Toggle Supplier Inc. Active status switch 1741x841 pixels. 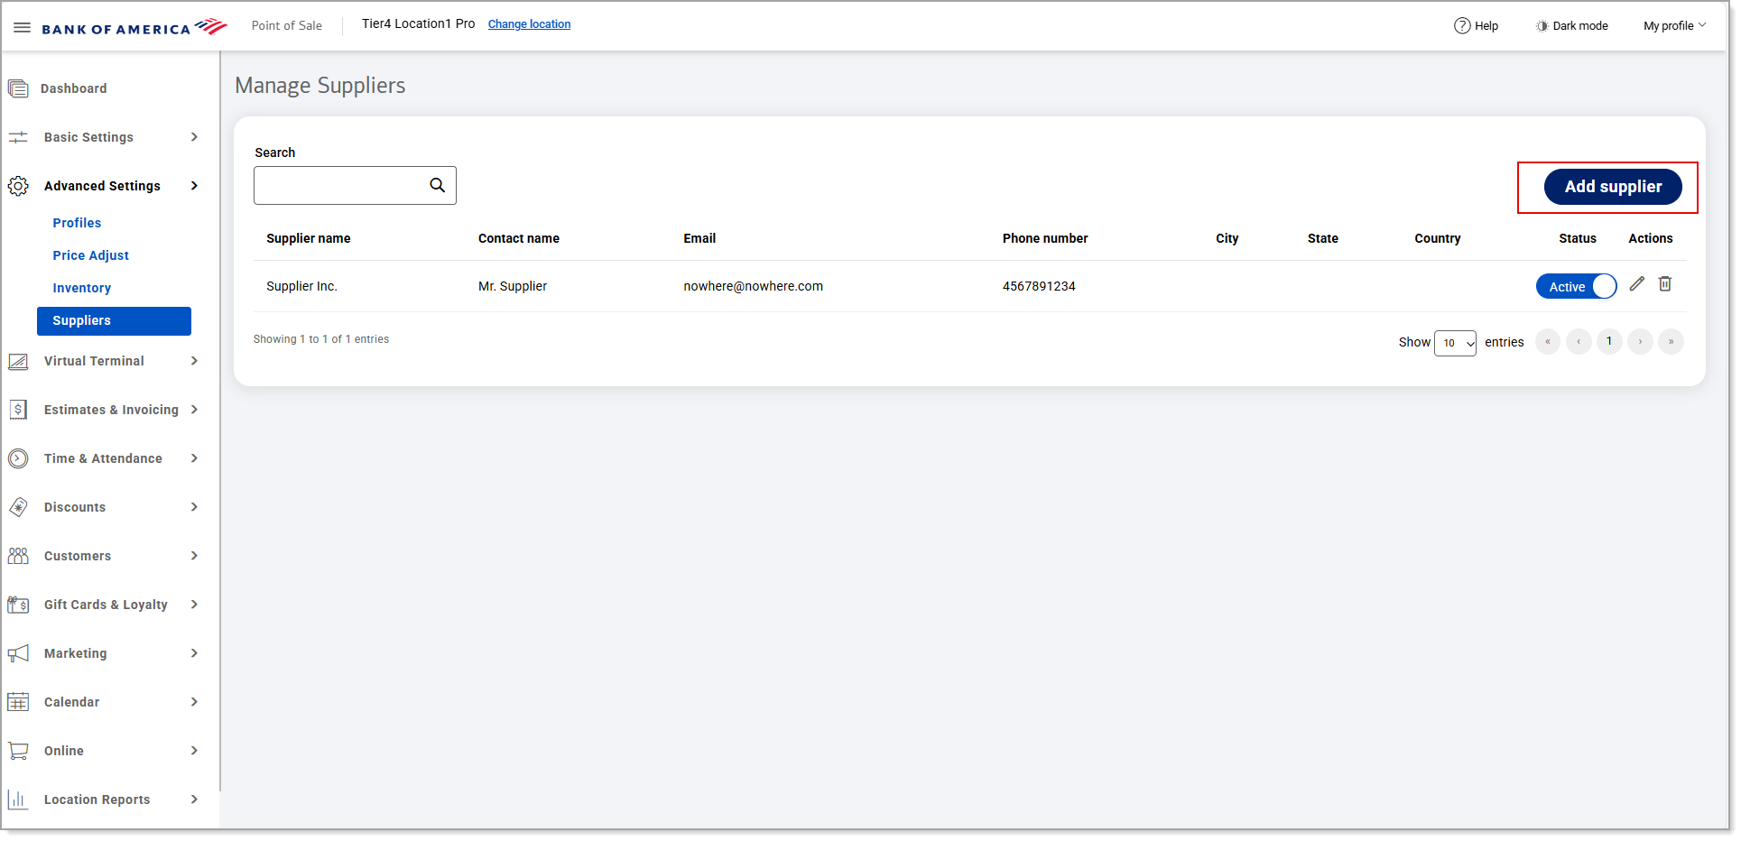[1576, 286]
